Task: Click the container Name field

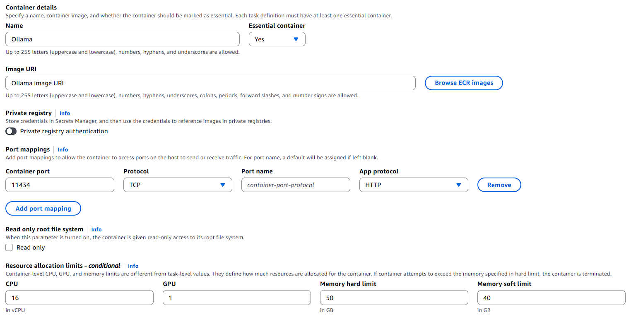Action: tap(123, 39)
